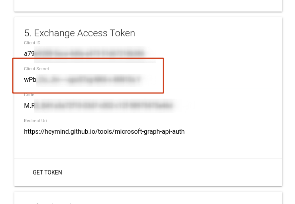Place cursor at "wPb" in Client Secret
This screenshot has width=295, height=204.
click(x=30, y=80)
